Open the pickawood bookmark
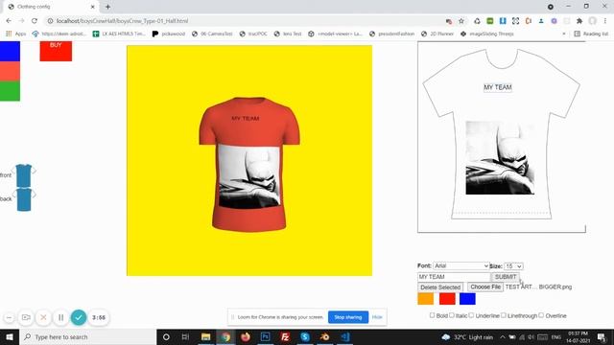 [x=169, y=34]
